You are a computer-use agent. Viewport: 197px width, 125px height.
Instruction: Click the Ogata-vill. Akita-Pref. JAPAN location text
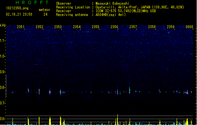click(140, 7)
